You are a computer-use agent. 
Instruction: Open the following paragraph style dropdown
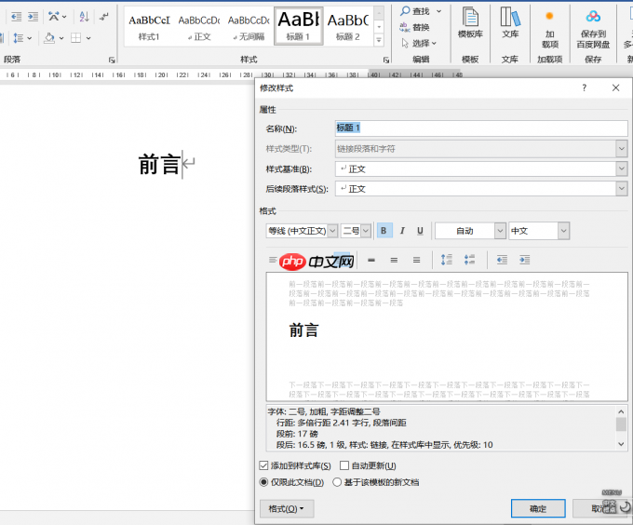pyautogui.click(x=621, y=188)
